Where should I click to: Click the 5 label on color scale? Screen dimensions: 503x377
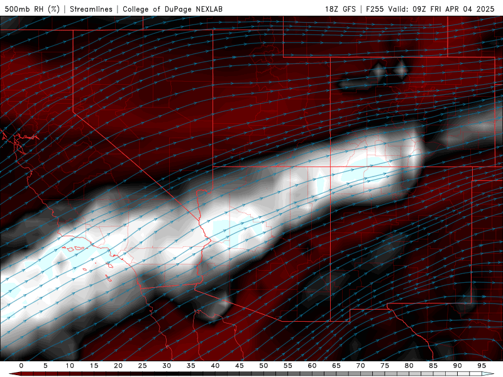click(x=45, y=366)
